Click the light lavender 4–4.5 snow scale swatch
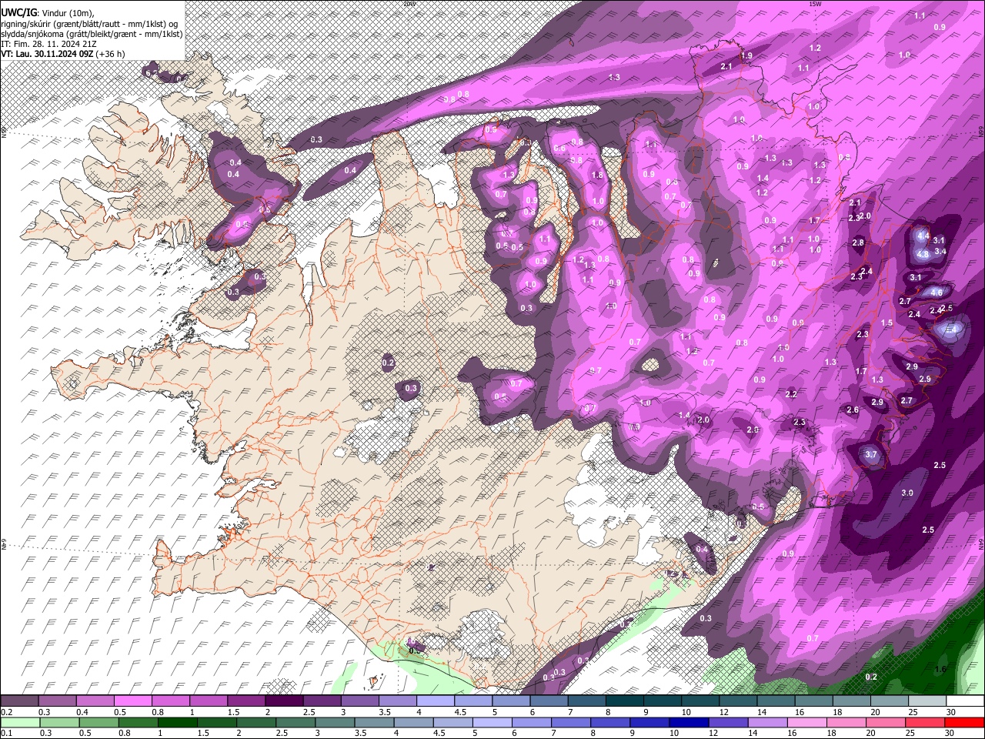 pos(435,701)
